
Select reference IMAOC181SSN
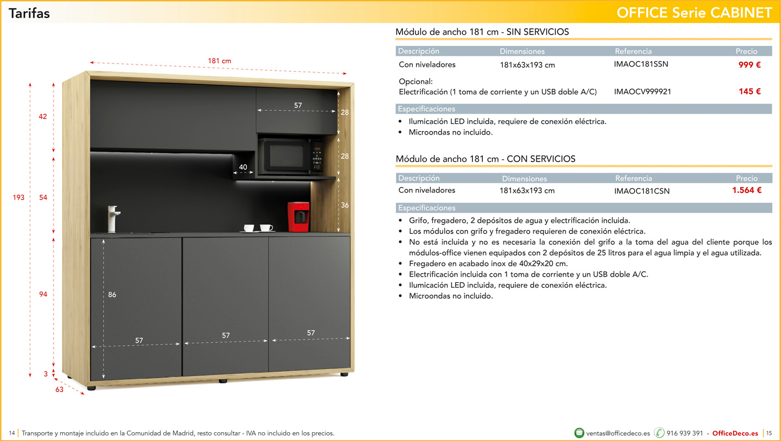coord(641,64)
